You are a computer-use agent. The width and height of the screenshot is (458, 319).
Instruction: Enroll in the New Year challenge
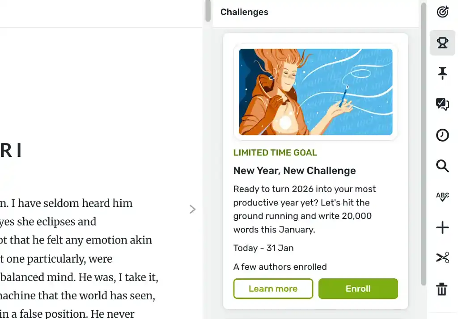pos(358,289)
